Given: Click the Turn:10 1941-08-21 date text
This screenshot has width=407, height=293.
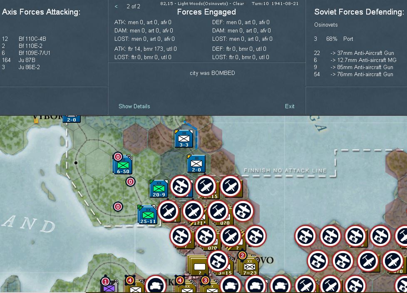Looking at the screenshot, I should (275, 4).
